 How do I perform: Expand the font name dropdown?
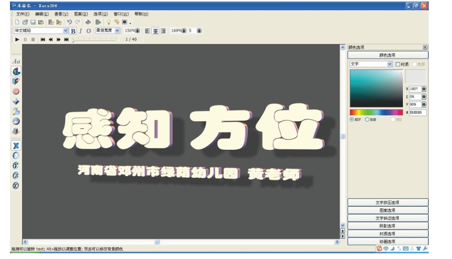(66, 30)
